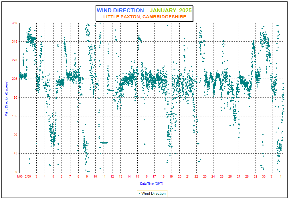Image resolution: width=289 pixels, height=199 pixels.
Task: Click the Wind Direction legend entry
Action: point(152,194)
